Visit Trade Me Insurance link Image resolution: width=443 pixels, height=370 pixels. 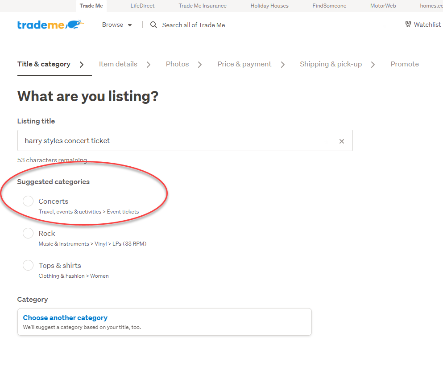tap(203, 6)
